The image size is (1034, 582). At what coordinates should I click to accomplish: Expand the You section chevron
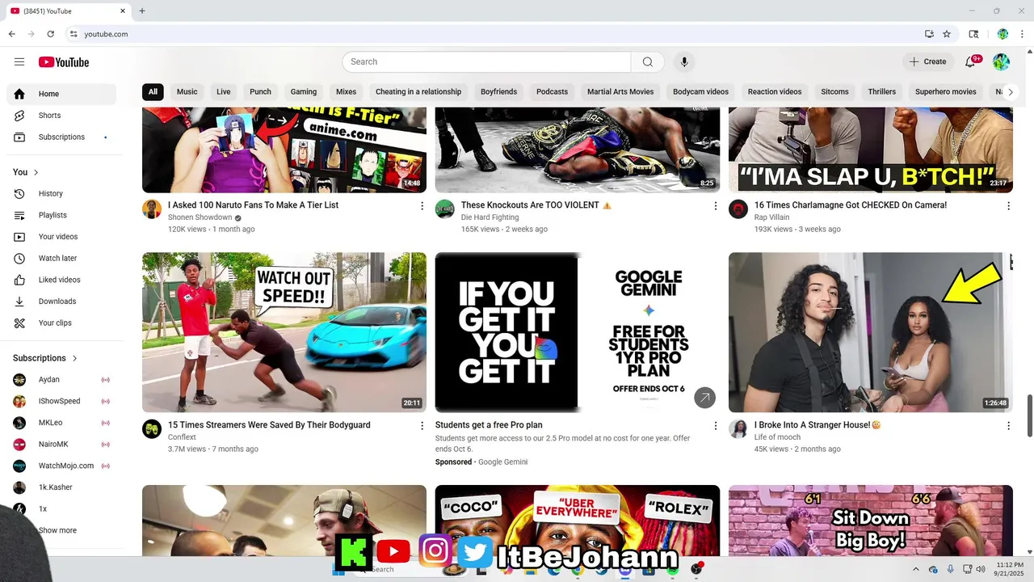(x=36, y=172)
